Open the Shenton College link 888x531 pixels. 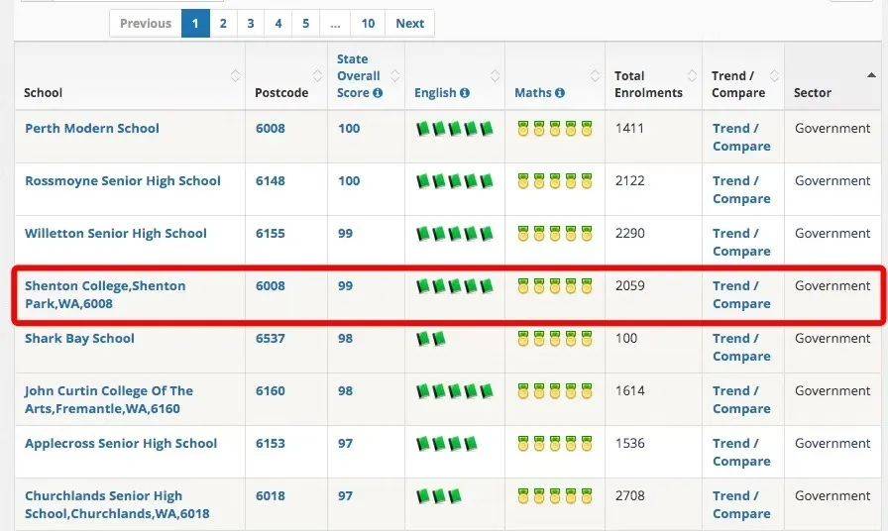click(105, 294)
